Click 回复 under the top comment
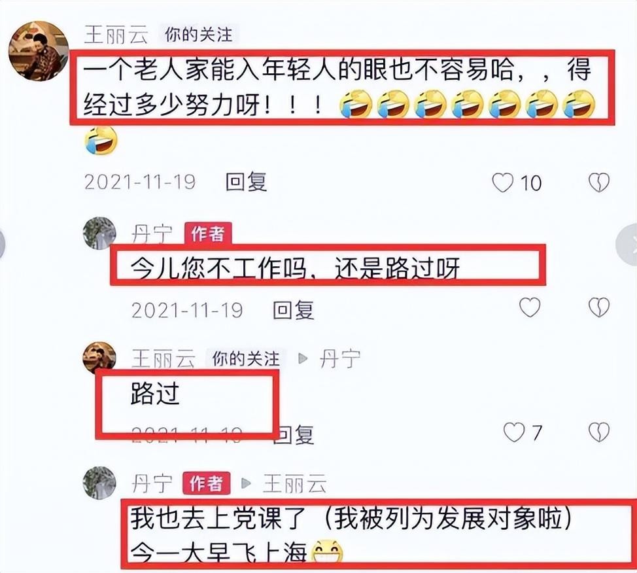Image resolution: width=637 pixels, height=573 pixels. point(246,182)
